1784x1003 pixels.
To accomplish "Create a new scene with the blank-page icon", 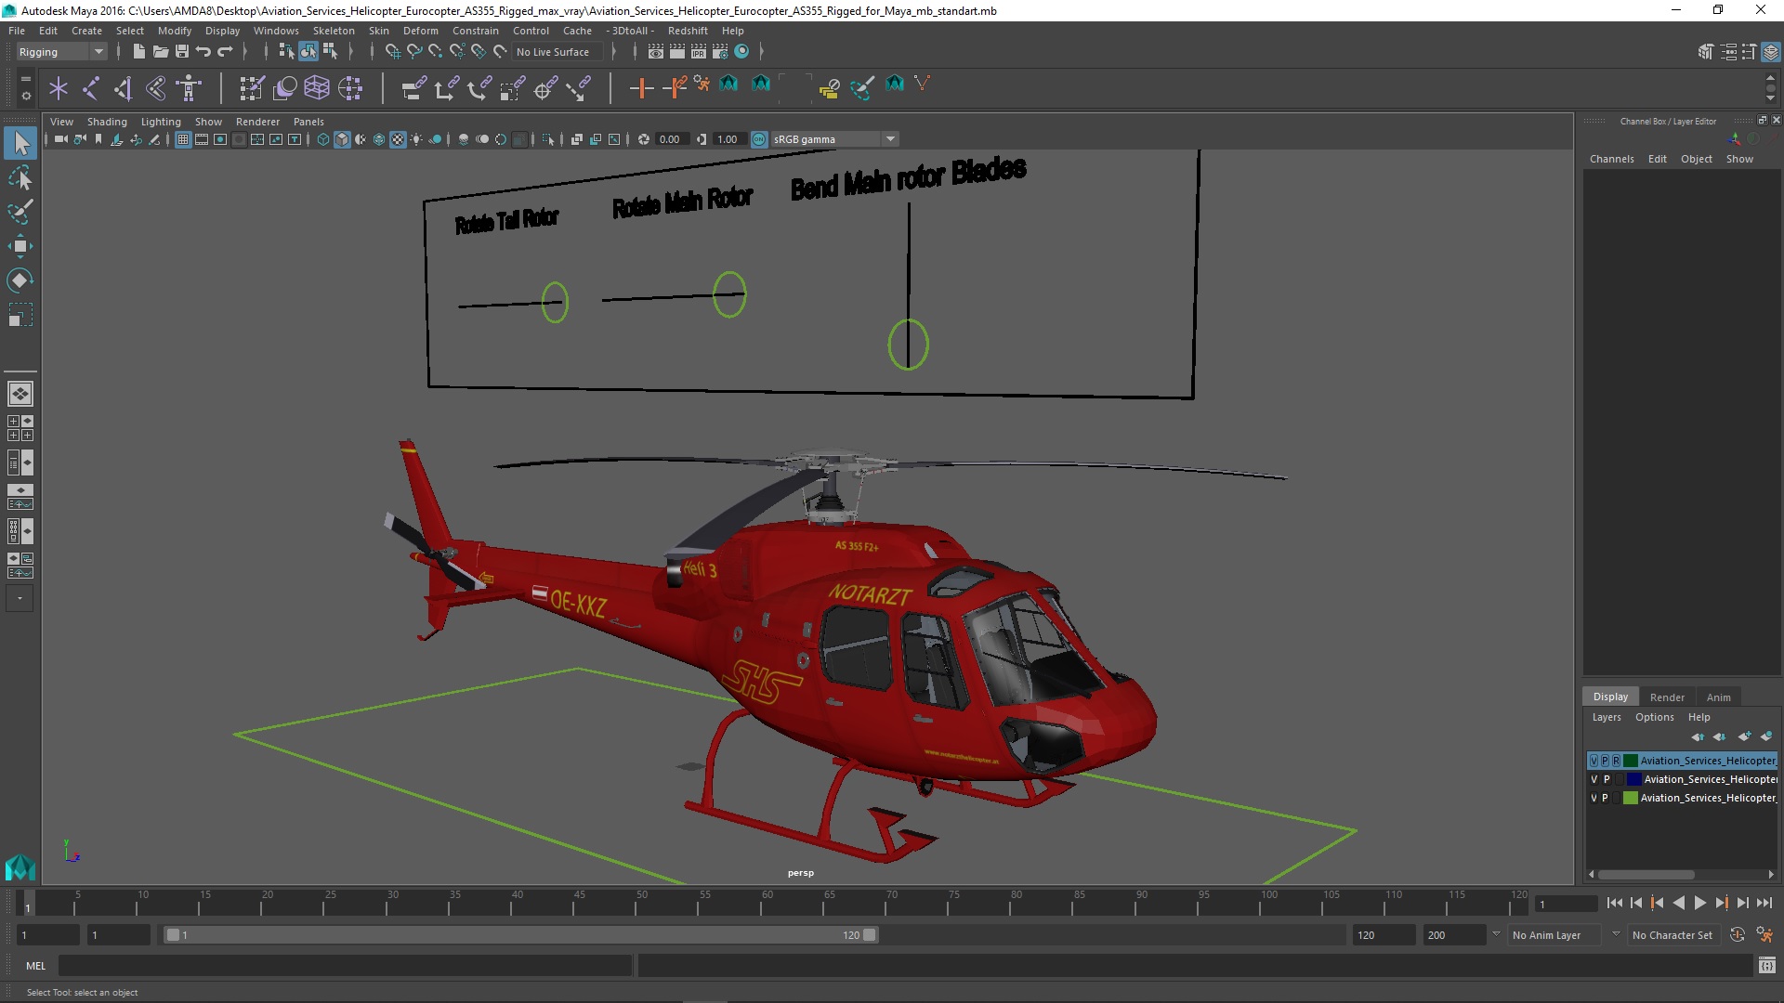I will [138, 52].
